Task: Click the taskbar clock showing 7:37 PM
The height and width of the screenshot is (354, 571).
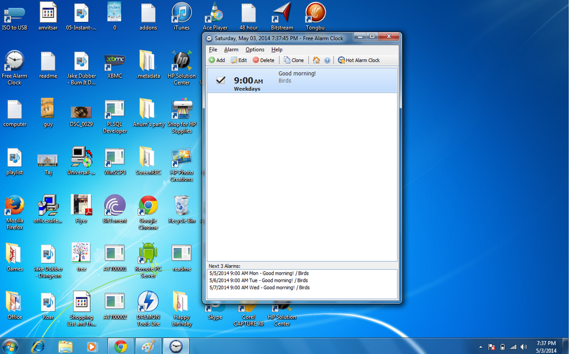Action: [x=546, y=346]
